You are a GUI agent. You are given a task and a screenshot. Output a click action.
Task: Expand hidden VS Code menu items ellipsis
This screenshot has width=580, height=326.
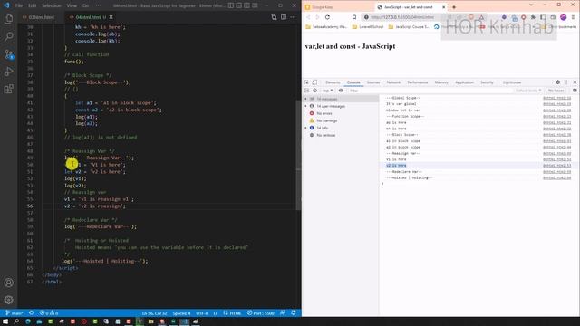99,5
